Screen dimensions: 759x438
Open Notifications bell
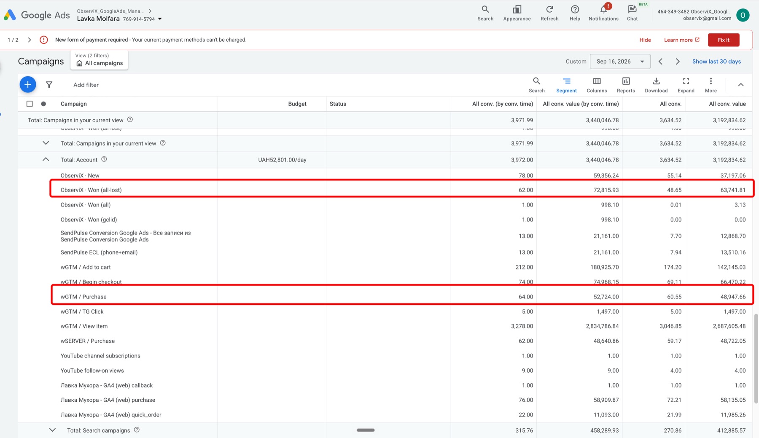pyautogui.click(x=603, y=13)
